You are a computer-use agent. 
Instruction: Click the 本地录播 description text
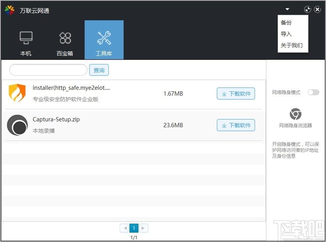(x=44, y=131)
